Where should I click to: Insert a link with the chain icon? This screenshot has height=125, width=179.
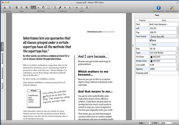point(77,8)
